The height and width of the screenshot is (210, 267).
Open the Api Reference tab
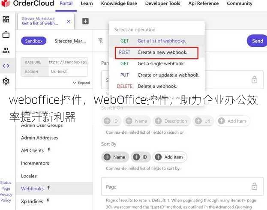point(204,3)
